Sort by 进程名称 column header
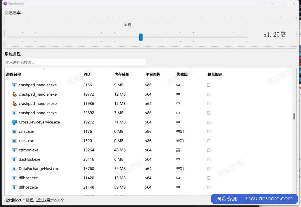This screenshot has width=301, height=207. tap(13, 74)
